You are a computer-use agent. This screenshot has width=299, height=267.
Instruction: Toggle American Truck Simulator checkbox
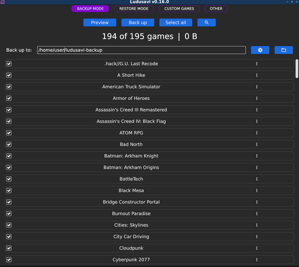(x=9, y=87)
